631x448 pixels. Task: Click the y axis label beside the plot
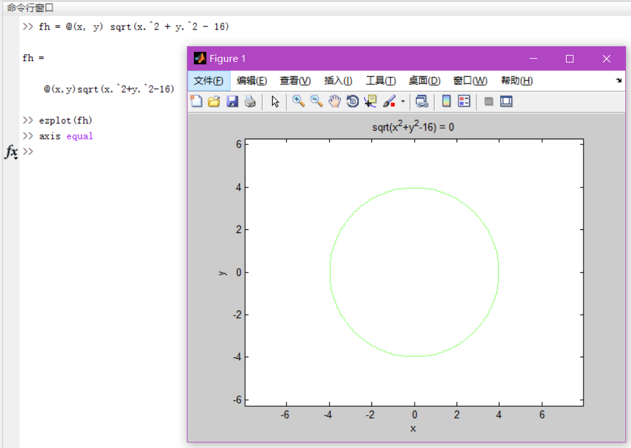(x=223, y=273)
